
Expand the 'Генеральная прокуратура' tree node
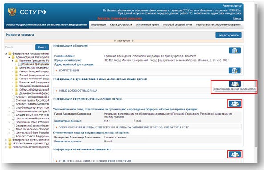click(x=9, y=111)
